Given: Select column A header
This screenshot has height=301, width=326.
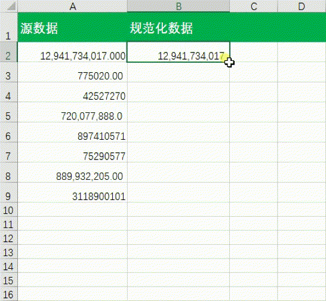Looking at the screenshot, I should coord(73,6).
